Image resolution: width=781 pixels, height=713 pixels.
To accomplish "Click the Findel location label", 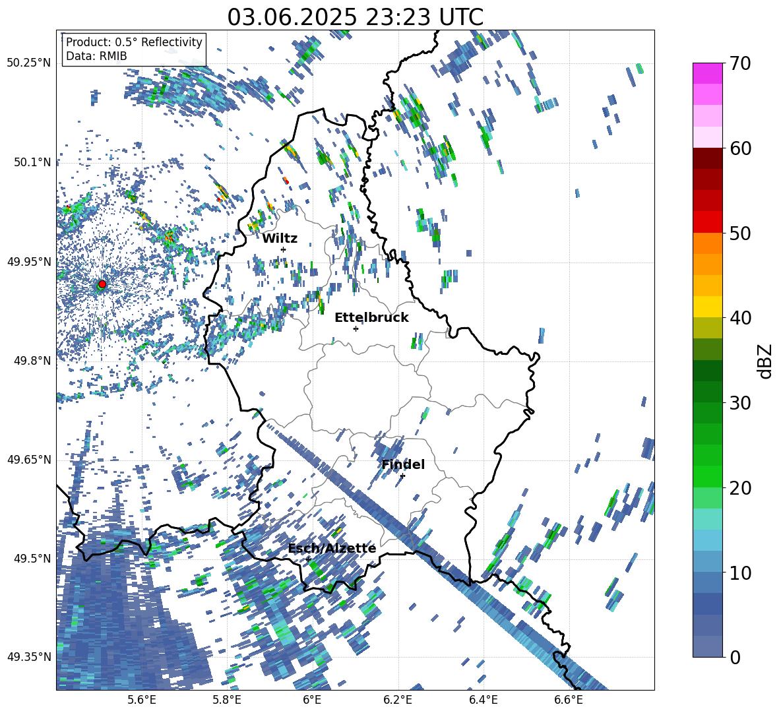I will point(403,464).
